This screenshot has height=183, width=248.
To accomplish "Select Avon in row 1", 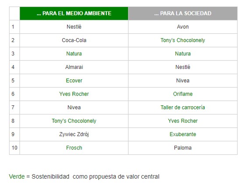I will point(183,27).
